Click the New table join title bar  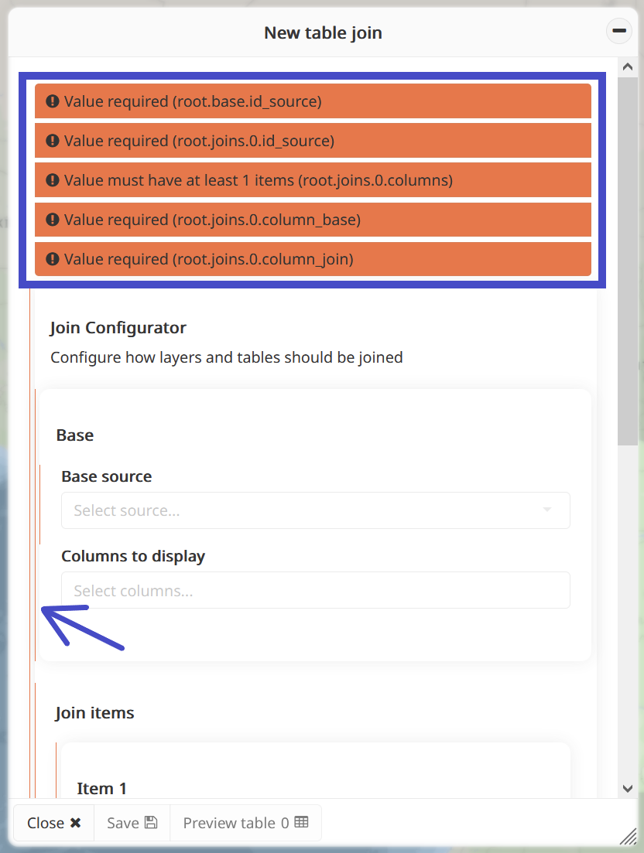[322, 32]
